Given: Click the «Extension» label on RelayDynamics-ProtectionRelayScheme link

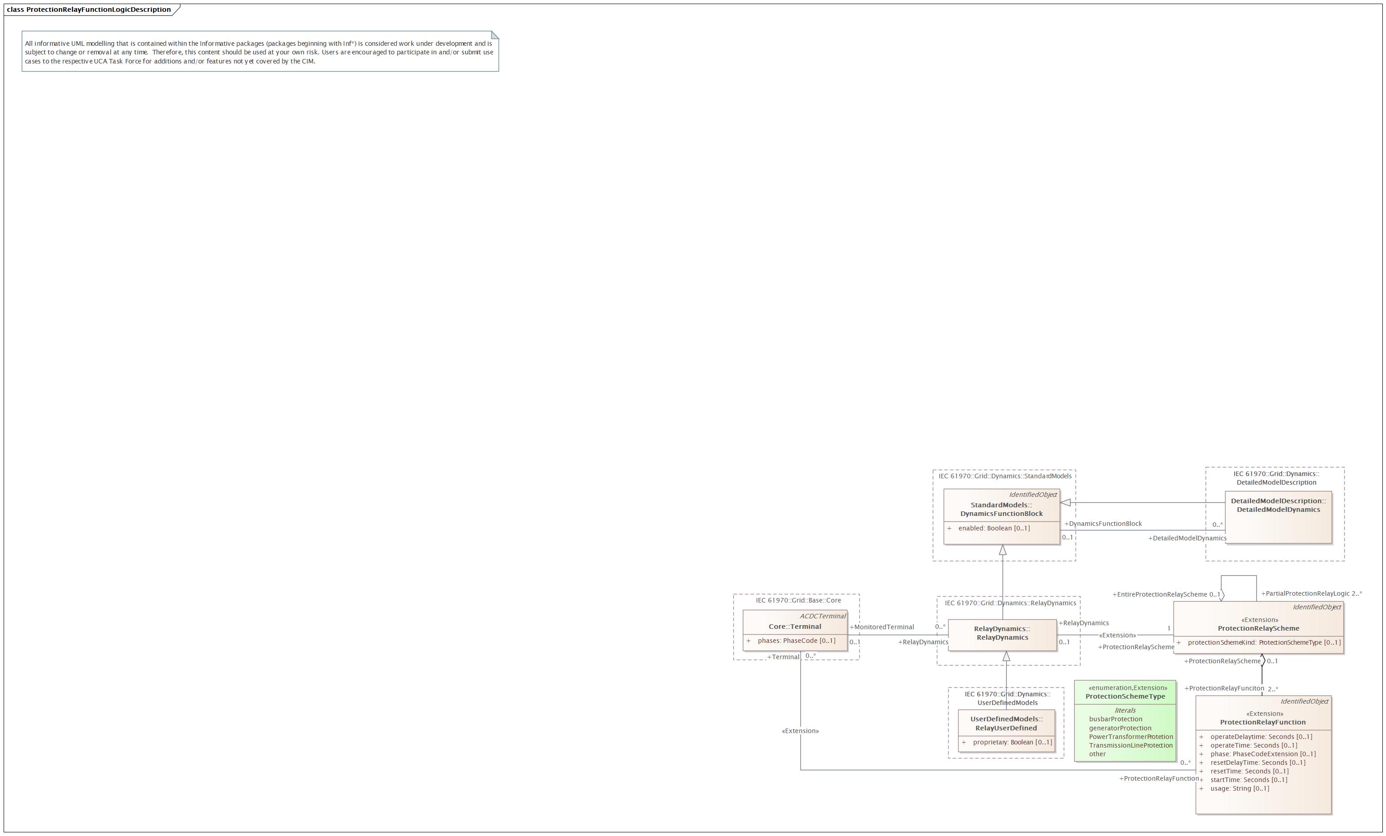Looking at the screenshot, I should pyautogui.click(x=1117, y=636).
